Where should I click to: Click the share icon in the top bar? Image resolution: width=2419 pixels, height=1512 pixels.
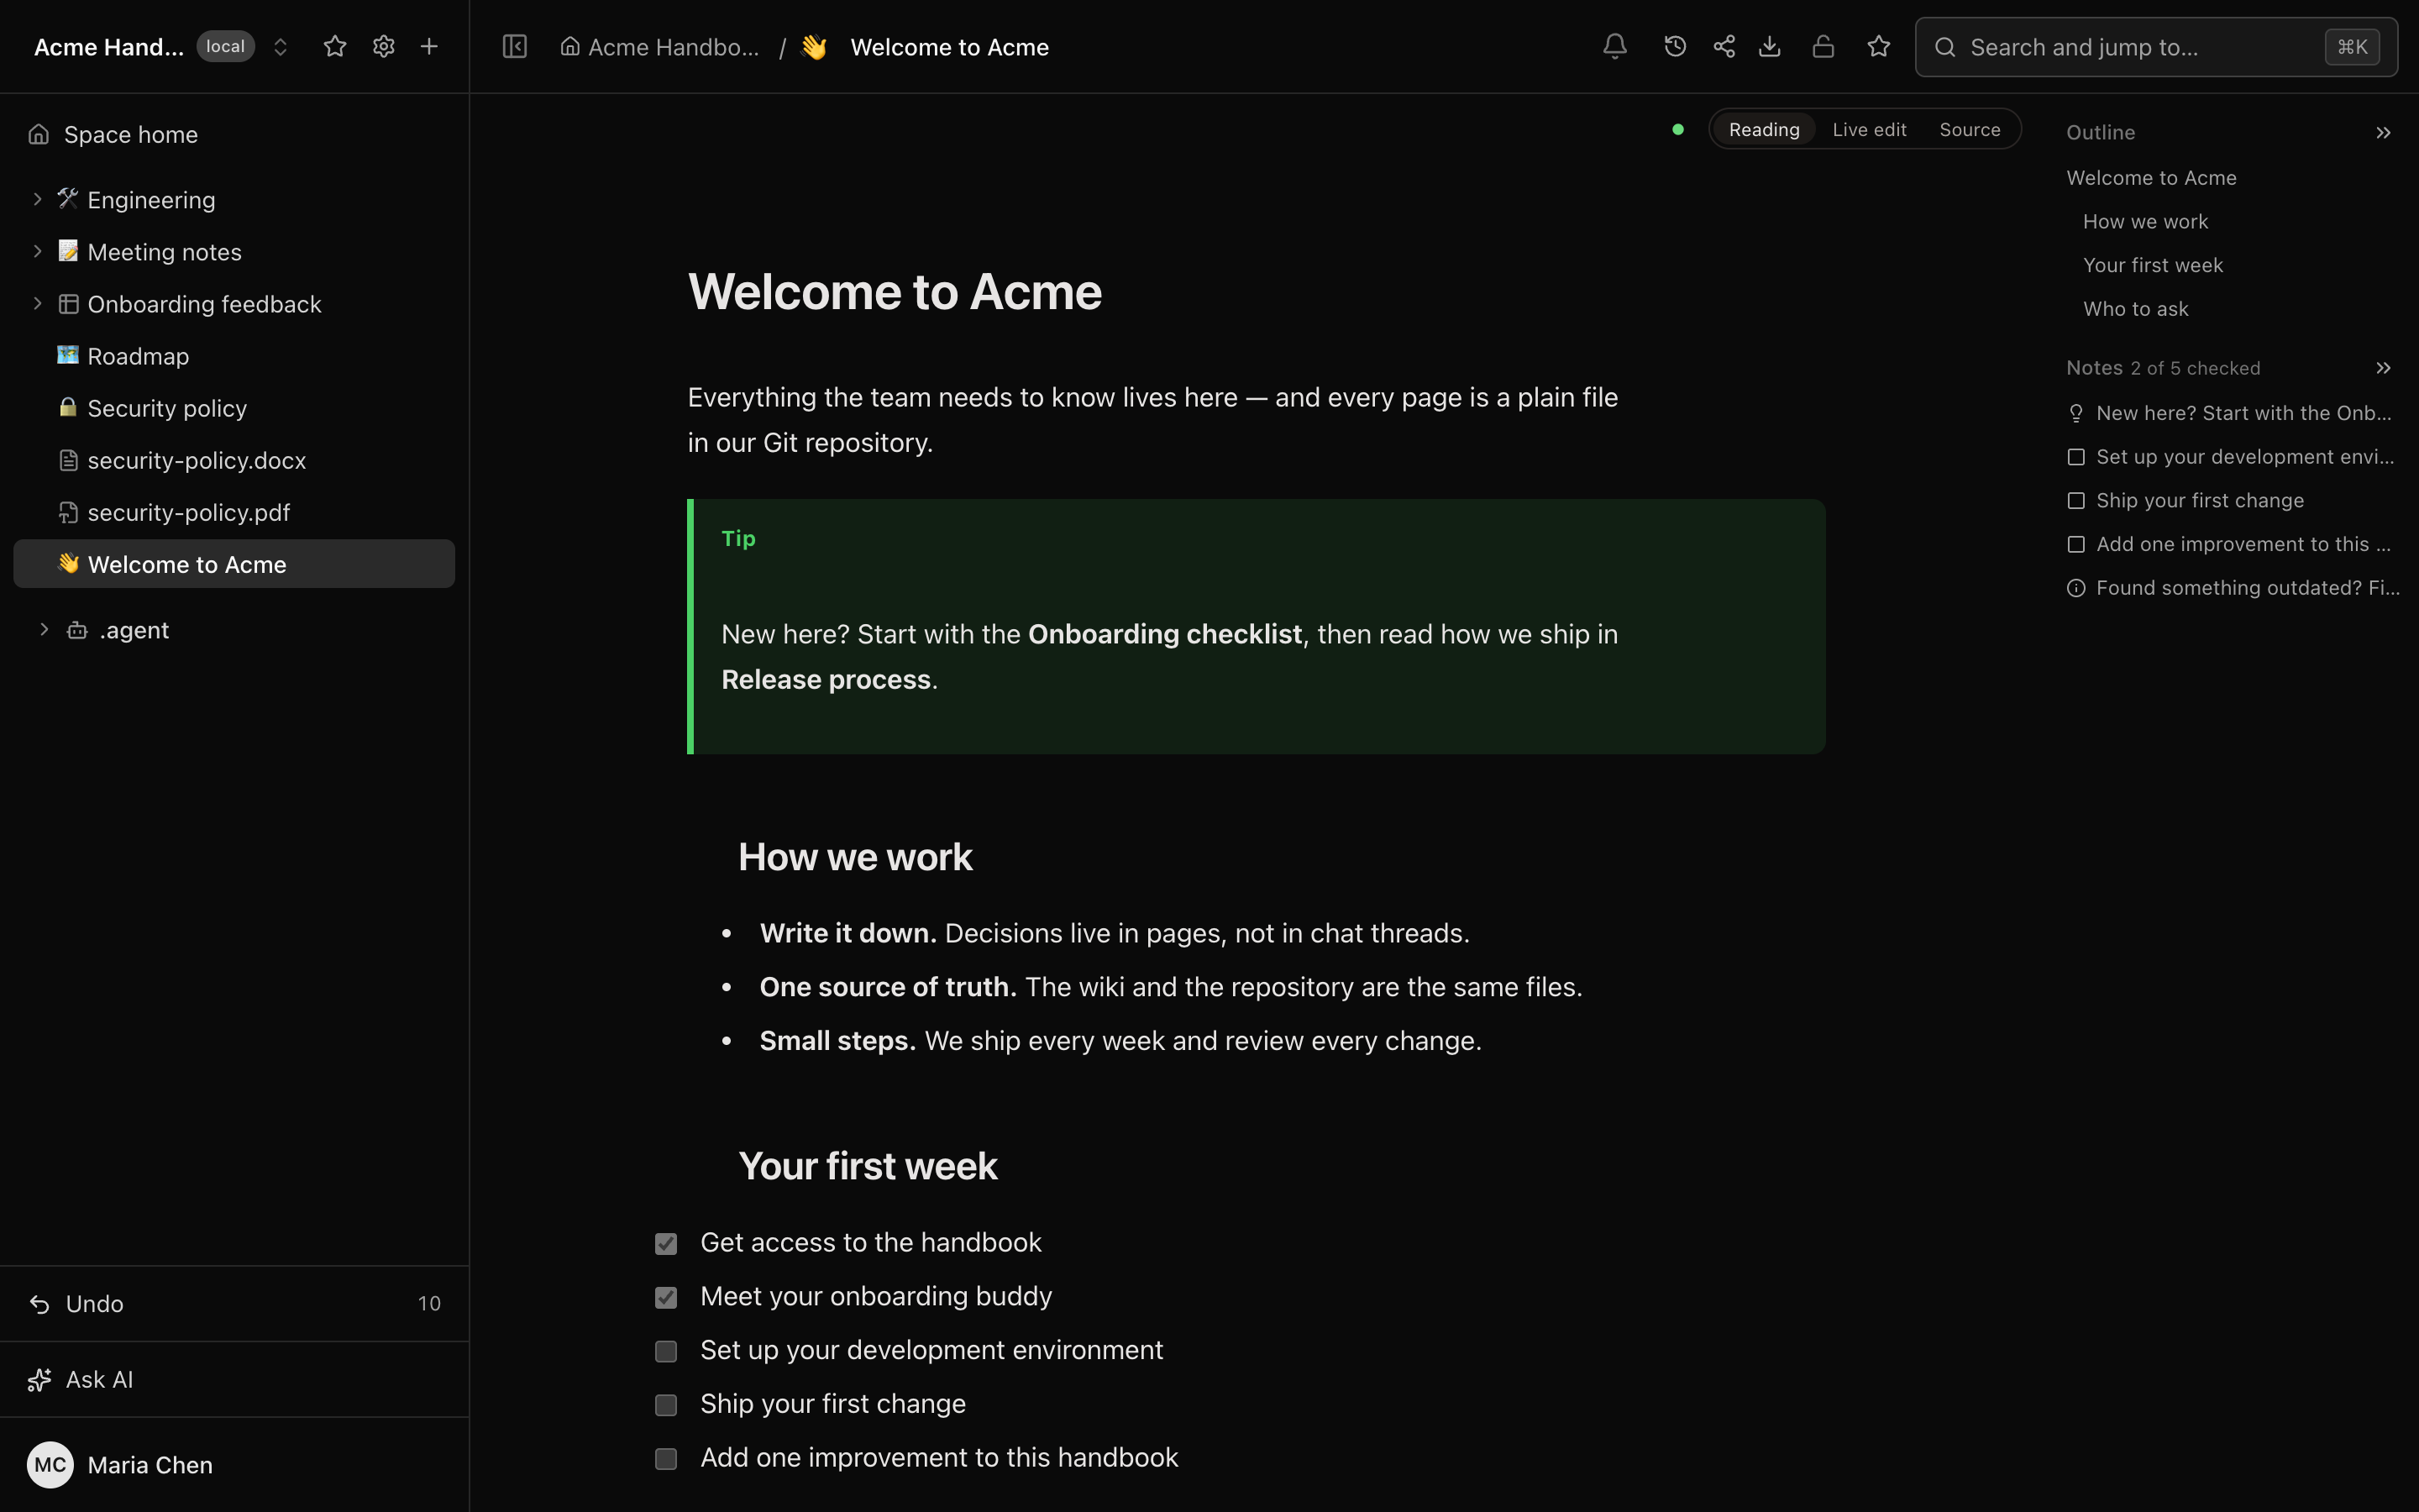click(1724, 46)
